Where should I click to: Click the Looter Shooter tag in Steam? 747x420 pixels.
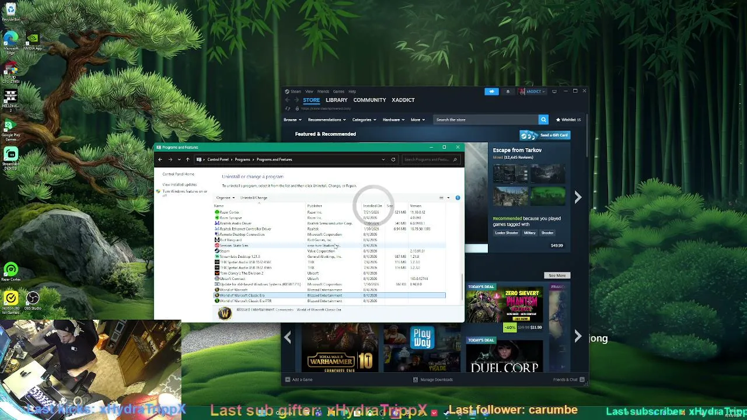[507, 233]
